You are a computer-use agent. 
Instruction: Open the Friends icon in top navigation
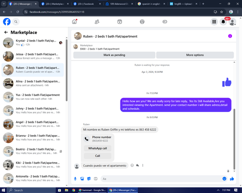coord(97,22)
